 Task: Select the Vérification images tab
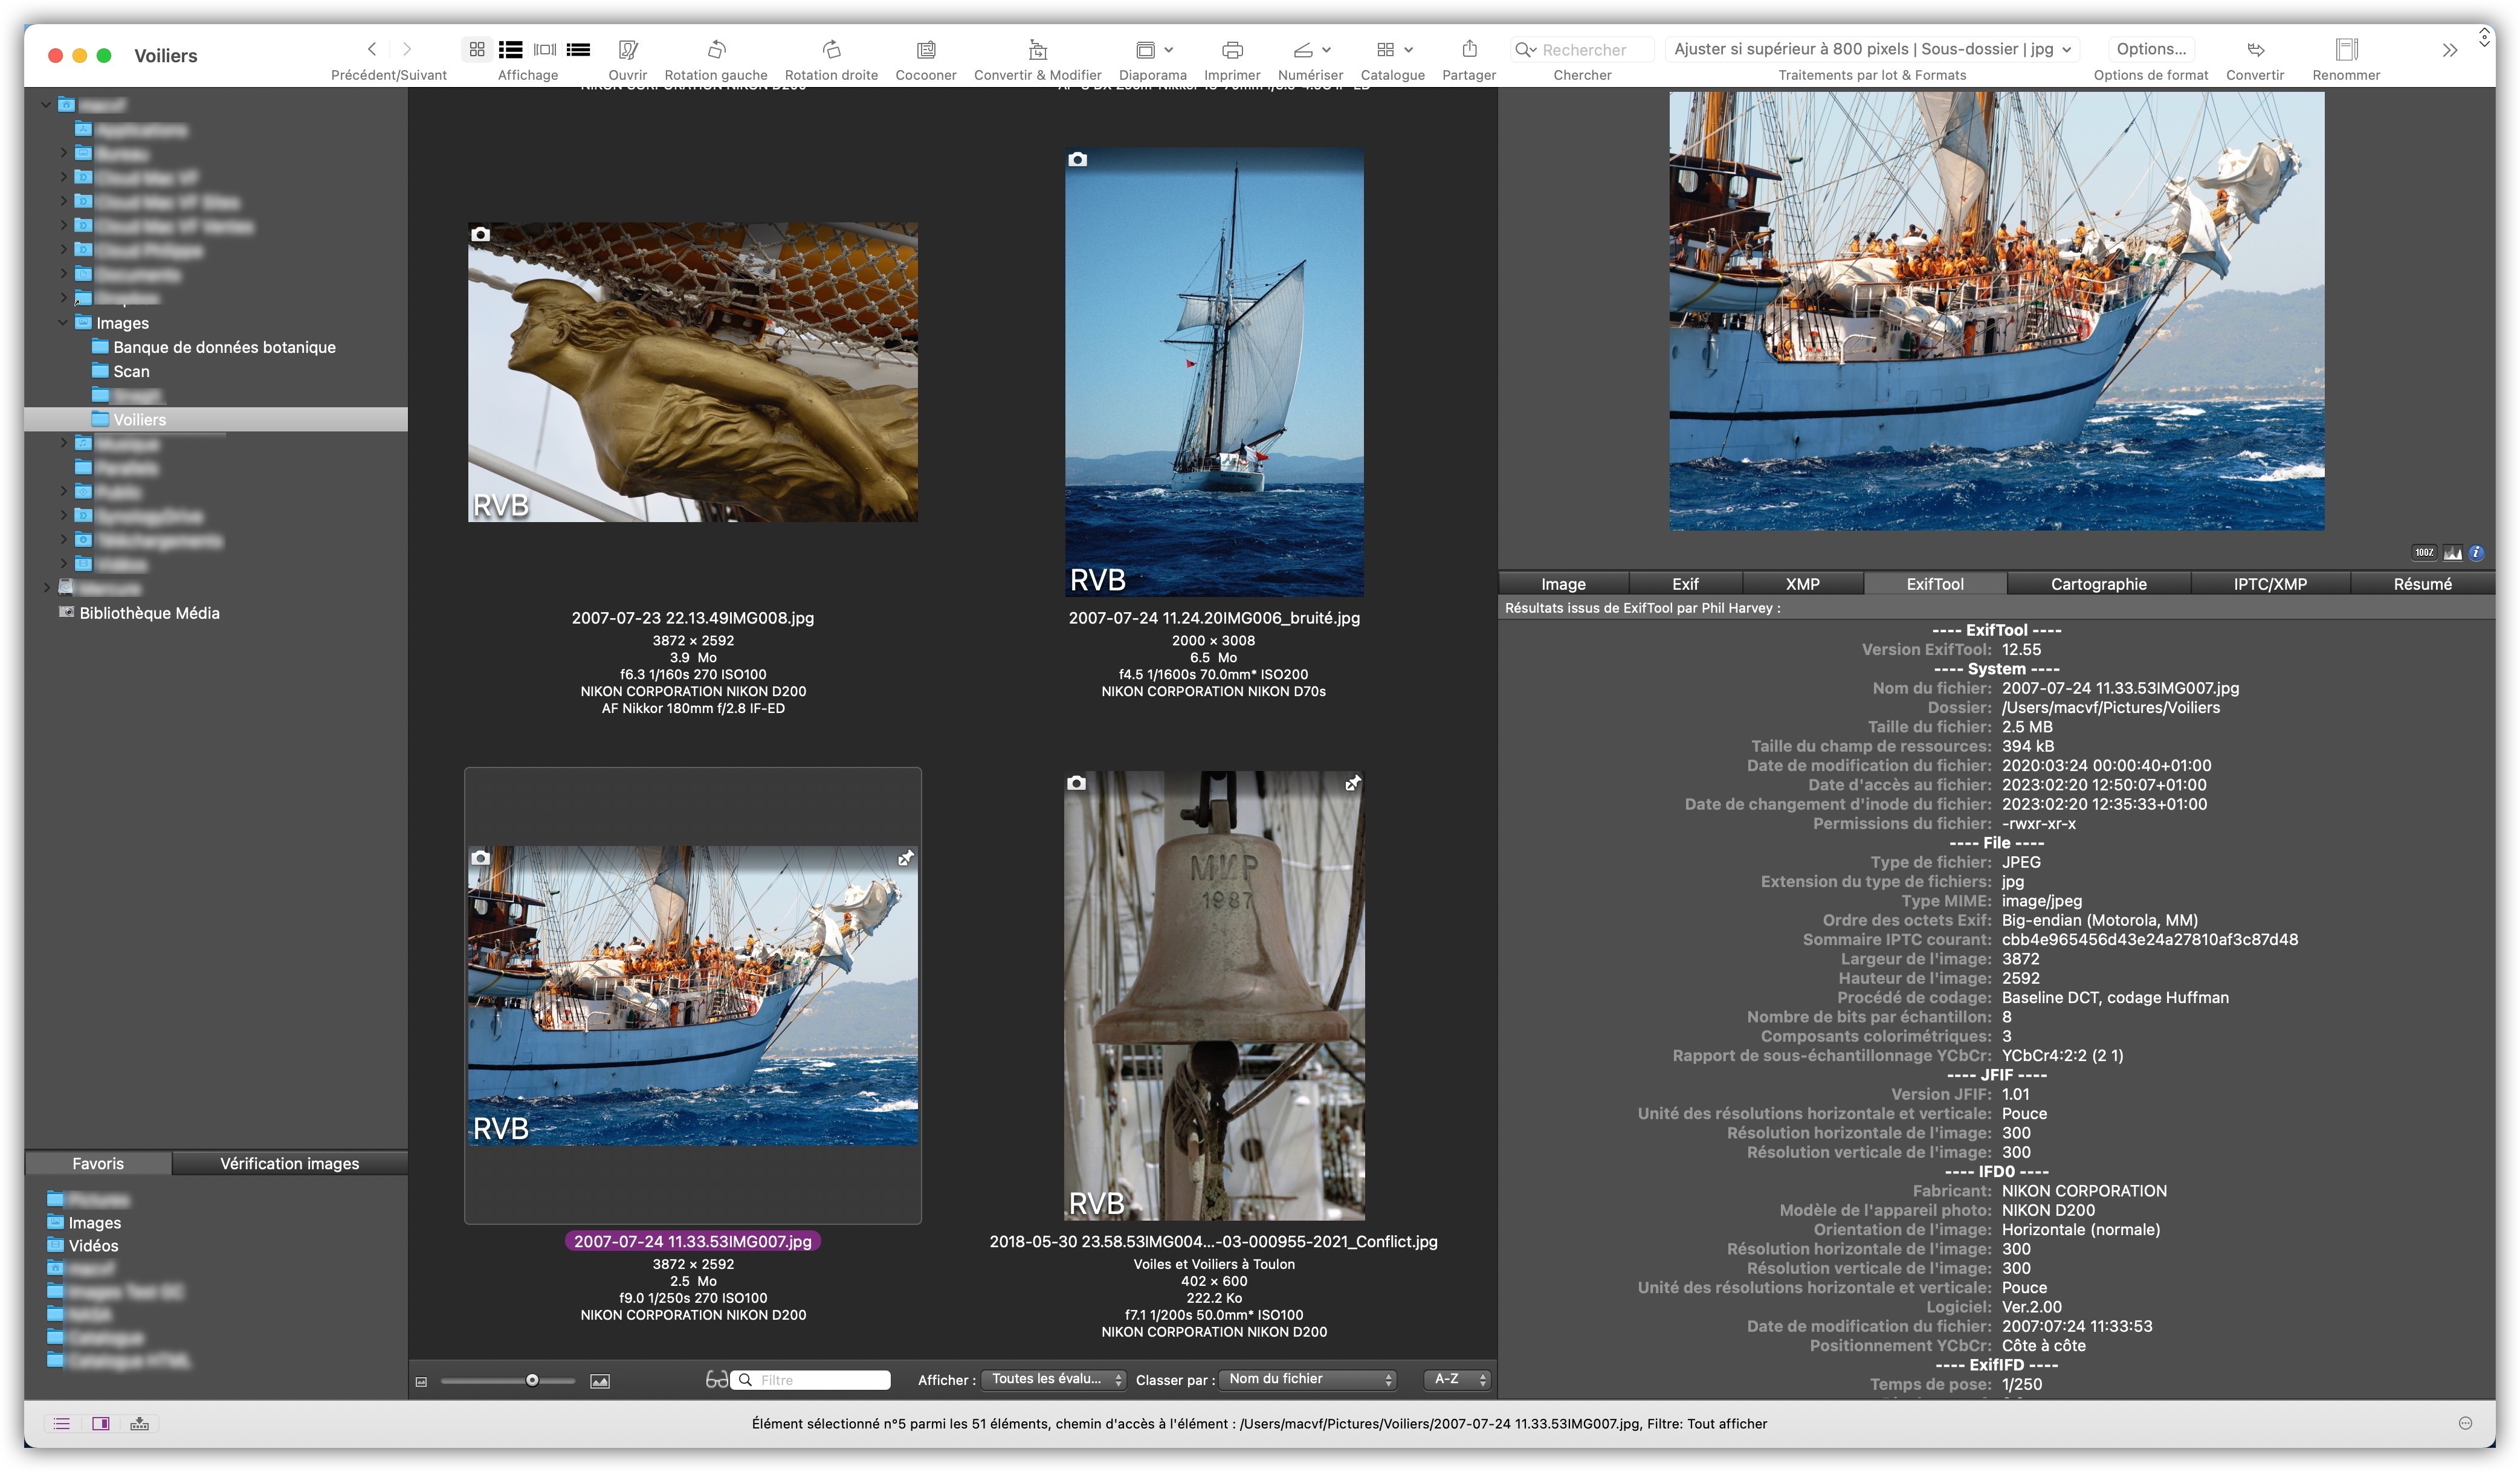(x=289, y=1163)
